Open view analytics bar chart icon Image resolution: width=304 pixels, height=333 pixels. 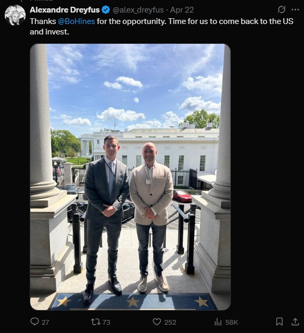(218, 322)
